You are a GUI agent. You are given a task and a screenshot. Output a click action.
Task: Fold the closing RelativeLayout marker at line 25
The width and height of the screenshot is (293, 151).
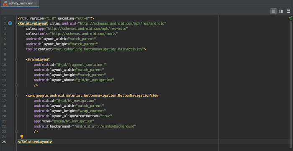pos(16,142)
